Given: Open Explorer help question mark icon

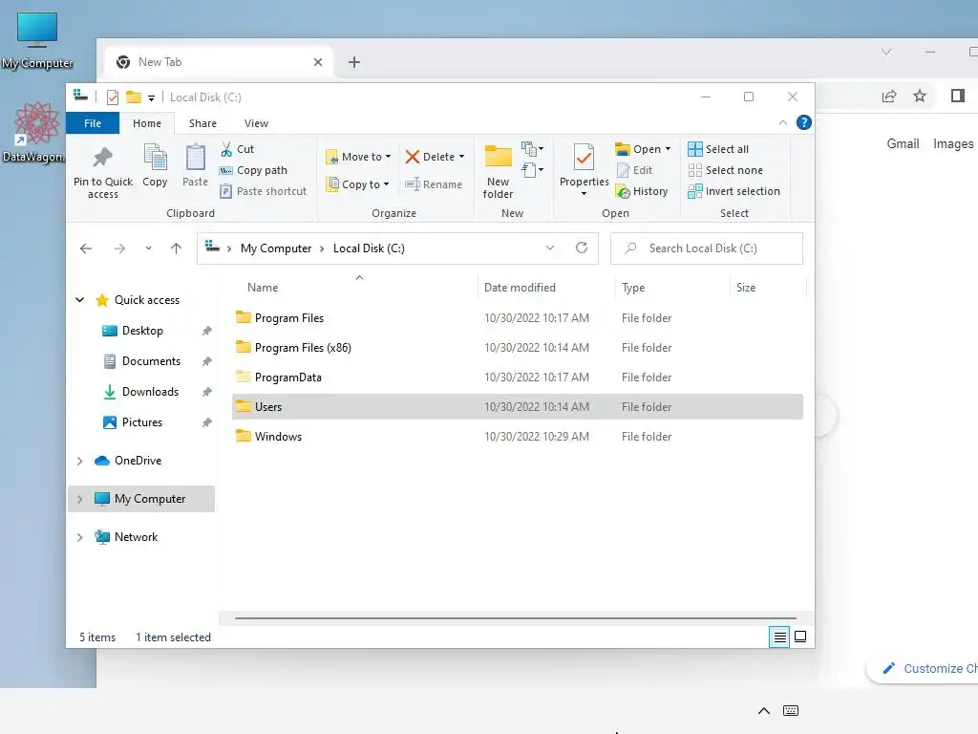Looking at the screenshot, I should (x=804, y=122).
